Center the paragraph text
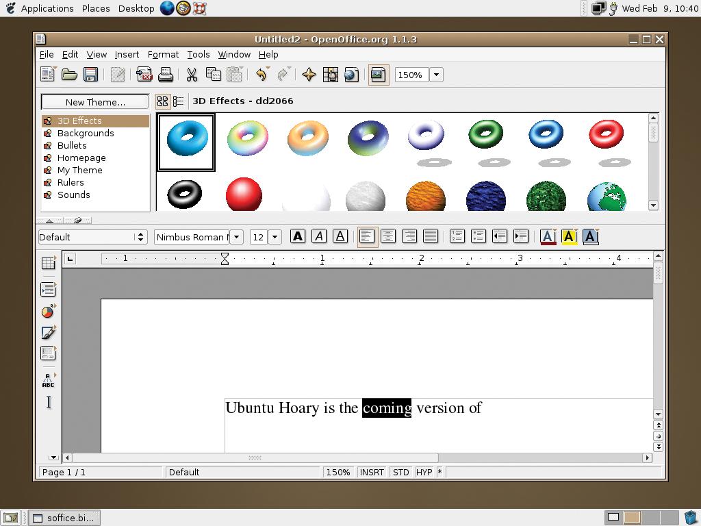The height and width of the screenshot is (526, 701). pyautogui.click(x=388, y=236)
